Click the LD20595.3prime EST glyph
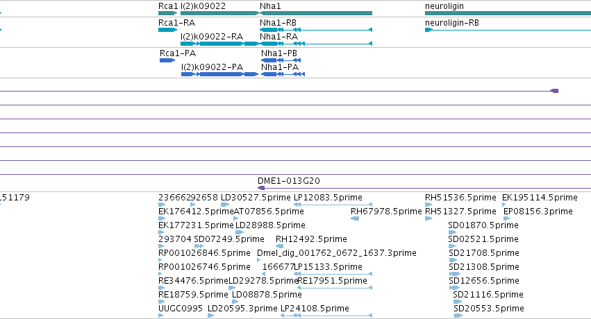Screen dimensions: 591x319 tap(210, 316)
